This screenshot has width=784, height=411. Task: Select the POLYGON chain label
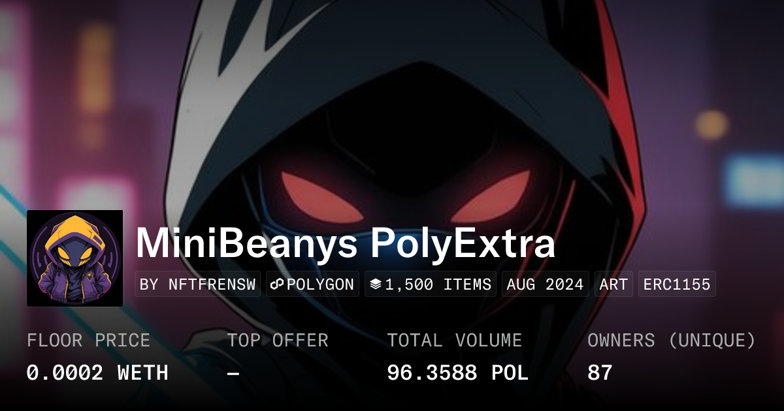[319, 284]
